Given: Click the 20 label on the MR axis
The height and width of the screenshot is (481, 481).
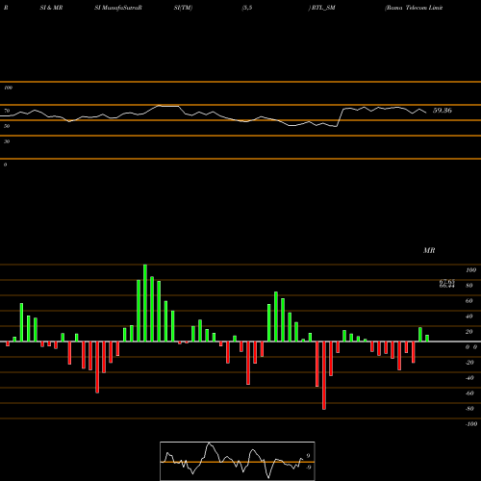Looking at the screenshot, I should tap(469, 332).
